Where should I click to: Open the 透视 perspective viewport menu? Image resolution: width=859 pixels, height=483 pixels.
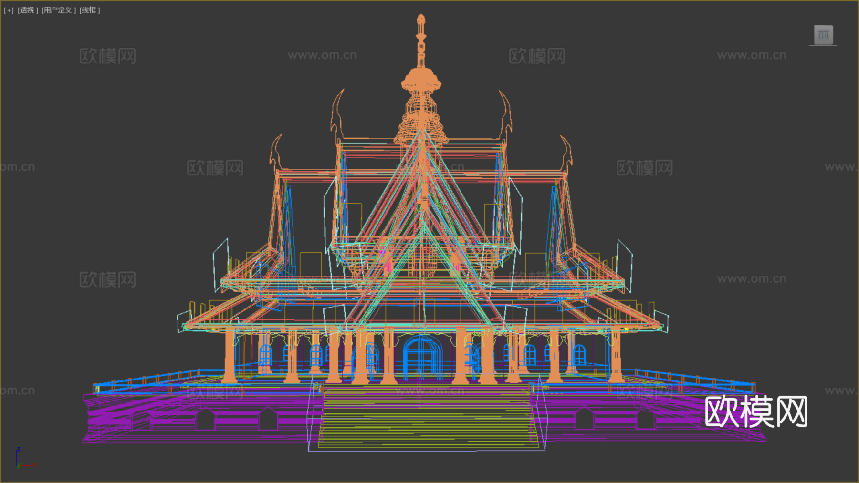pos(28,10)
